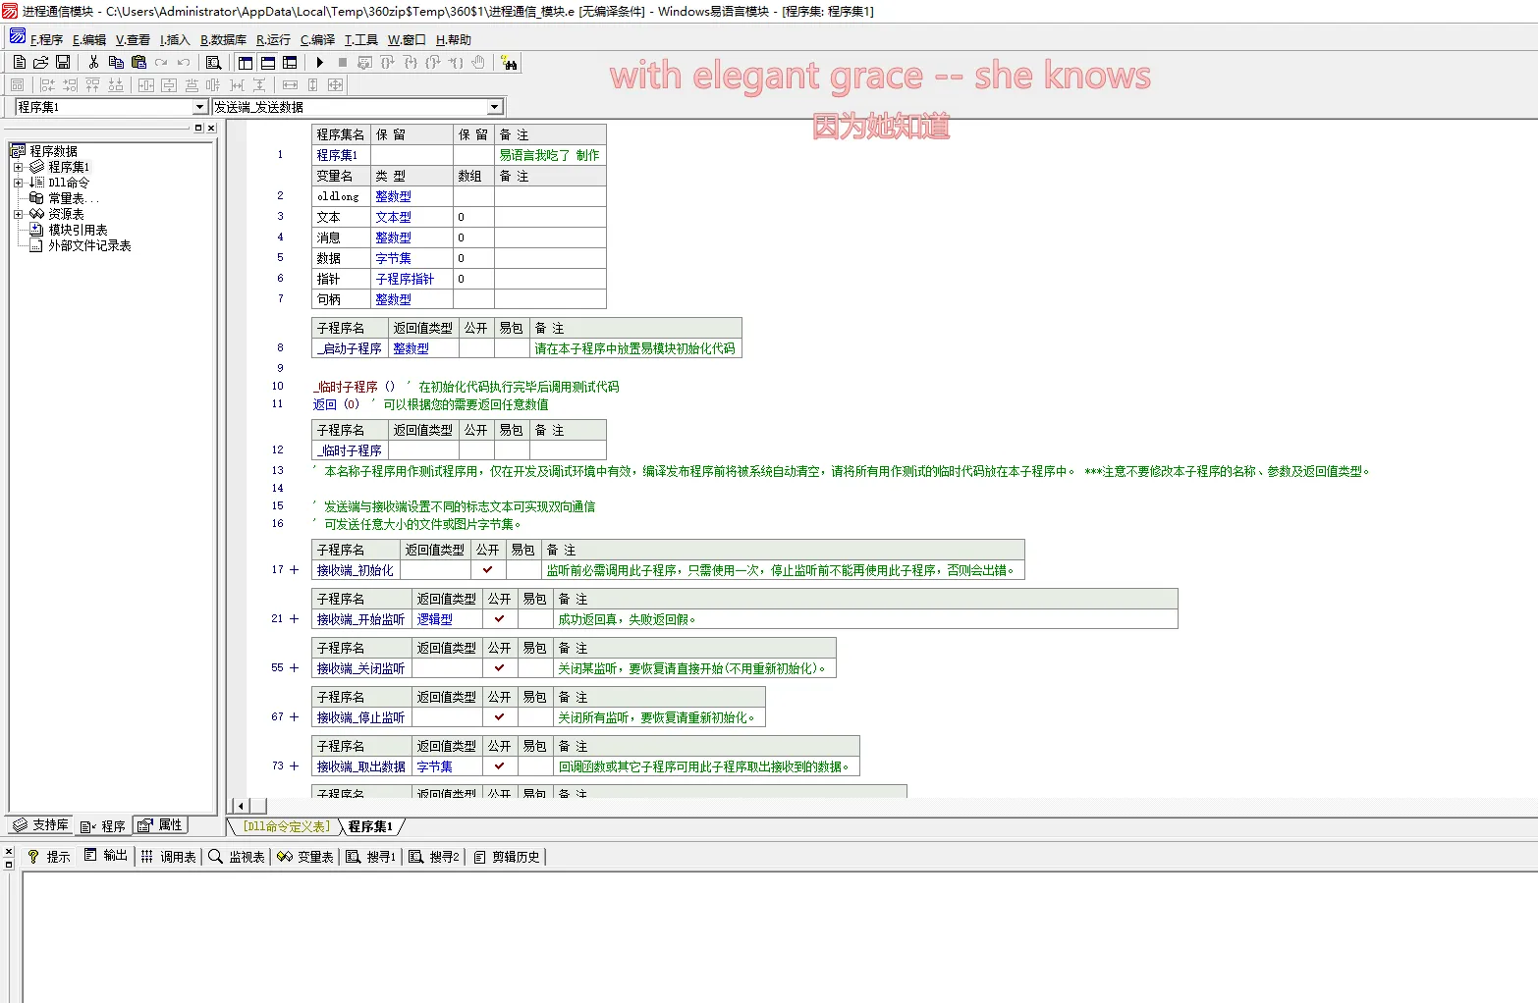Click the horizontal scrollbar left arrow
The width and height of the screenshot is (1538, 1003).
(x=241, y=806)
